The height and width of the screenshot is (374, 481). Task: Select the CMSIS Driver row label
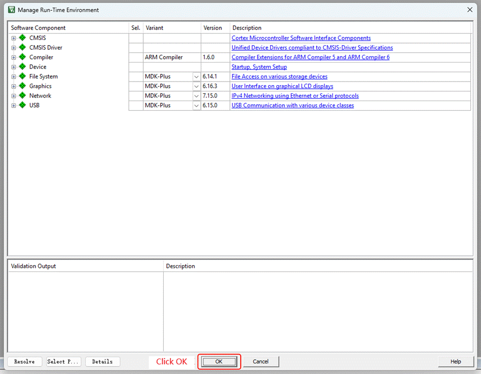[x=46, y=48]
